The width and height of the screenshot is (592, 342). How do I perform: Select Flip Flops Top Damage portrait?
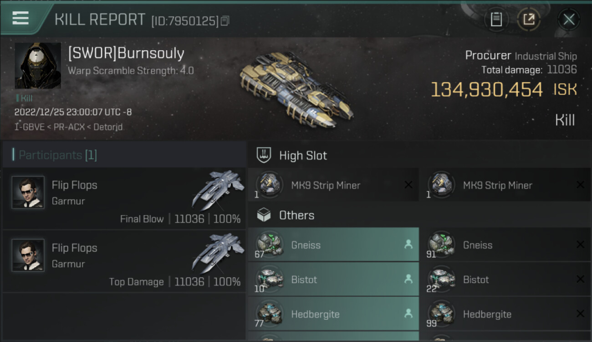pos(28,255)
